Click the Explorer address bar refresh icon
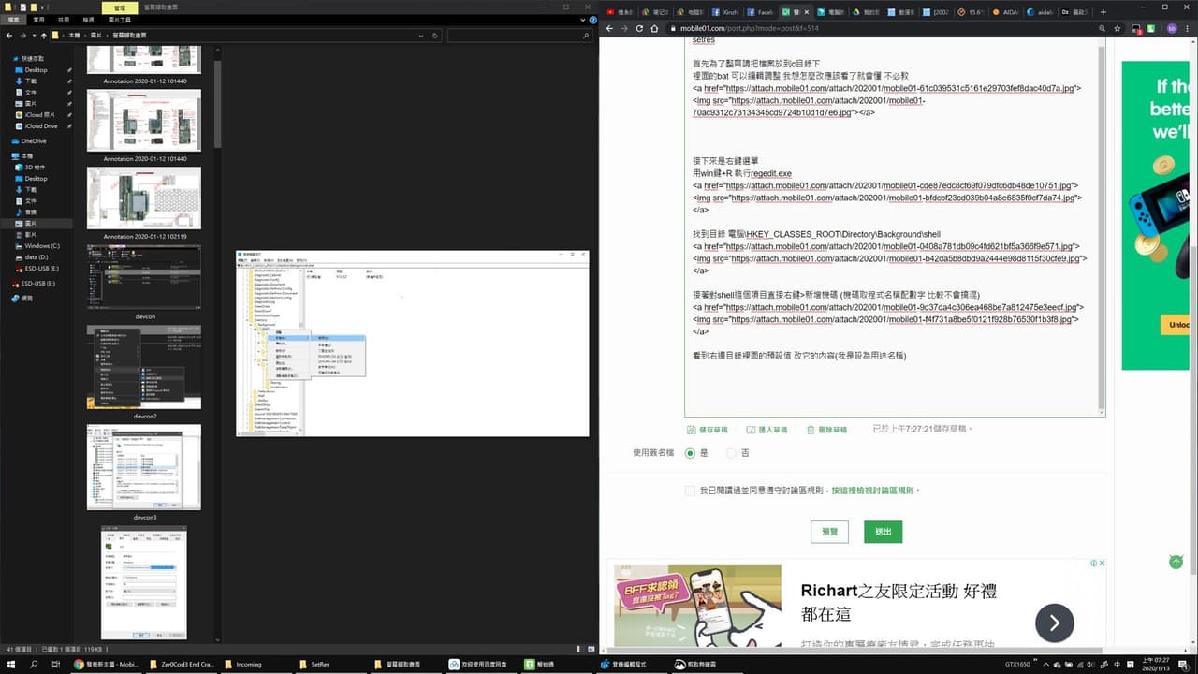Image resolution: width=1198 pixels, height=674 pixels. point(435,36)
